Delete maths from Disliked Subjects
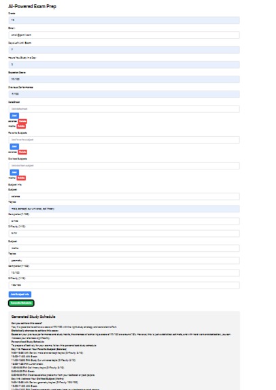Viewport: 276px width, 390px height. (x=21, y=178)
